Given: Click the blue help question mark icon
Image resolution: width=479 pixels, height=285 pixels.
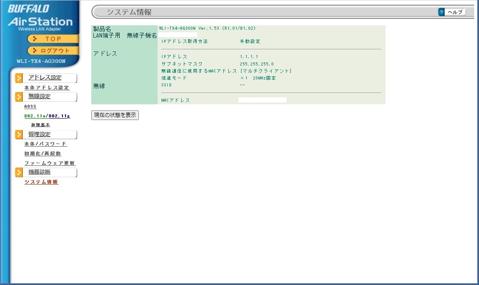Looking at the screenshot, I should (441, 12).
